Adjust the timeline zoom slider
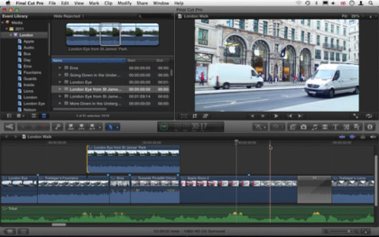Viewport: 379px width, 237px height. [x=348, y=231]
